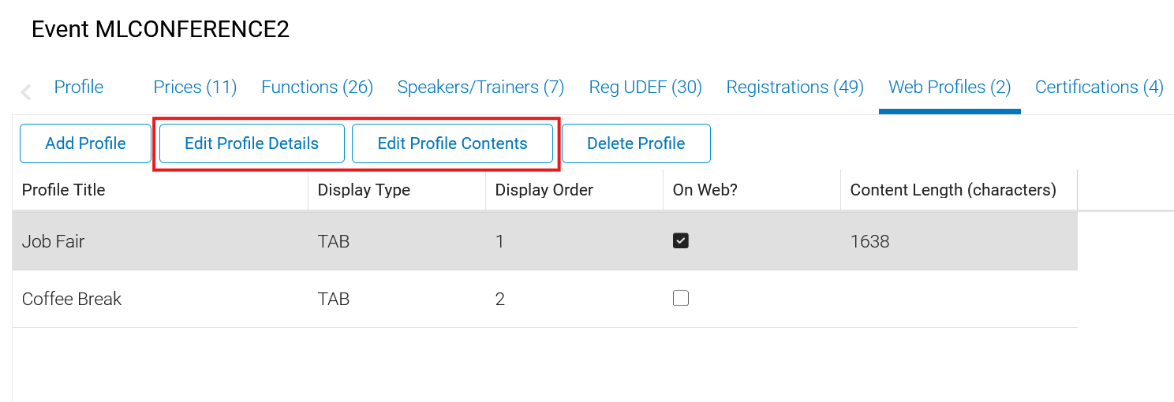Select the Reg UDEF (30) tab

(645, 87)
